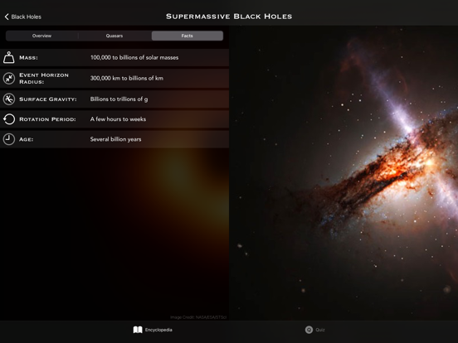Open the Quiz tab
Screen dimensions: 458x343
tap(315, 330)
